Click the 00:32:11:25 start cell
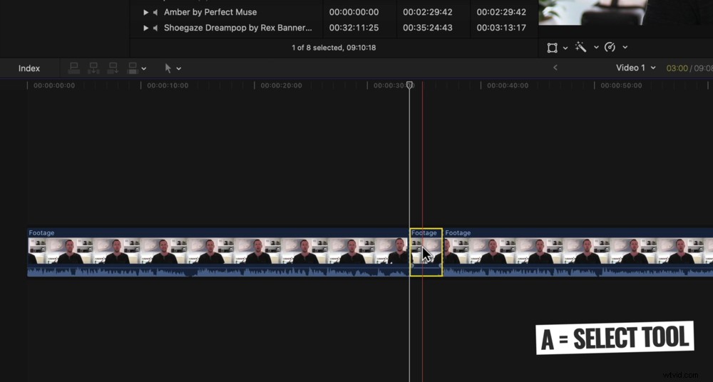The height and width of the screenshot is (382, 713). (354, 28)
